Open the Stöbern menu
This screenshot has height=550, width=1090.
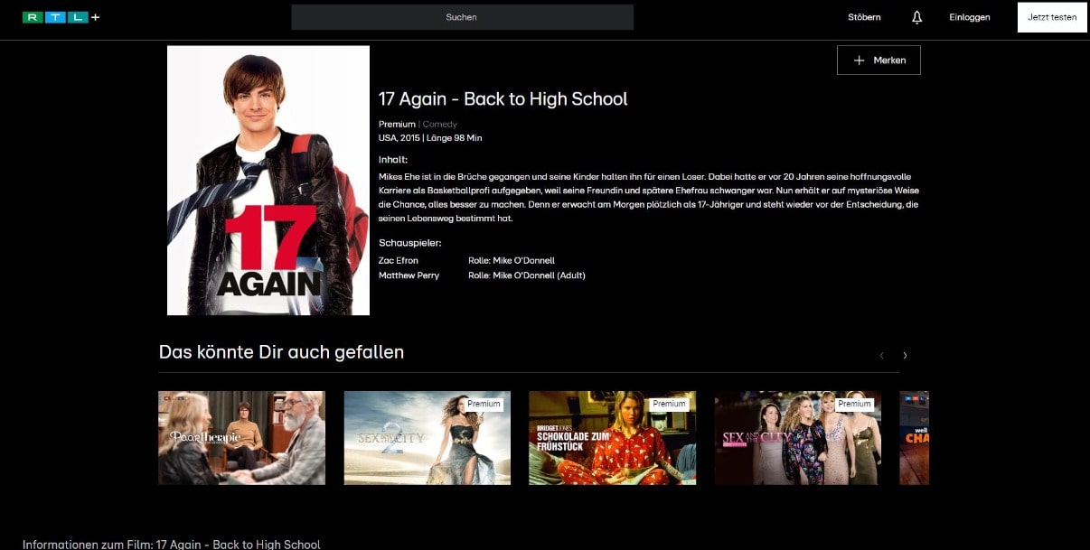[864, 17]
